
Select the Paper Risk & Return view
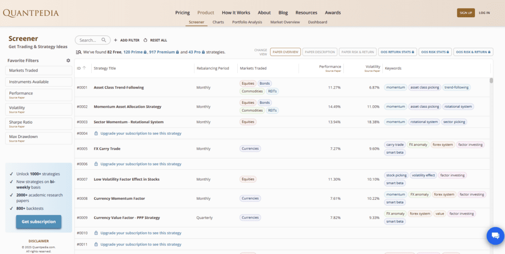point(358,52)
